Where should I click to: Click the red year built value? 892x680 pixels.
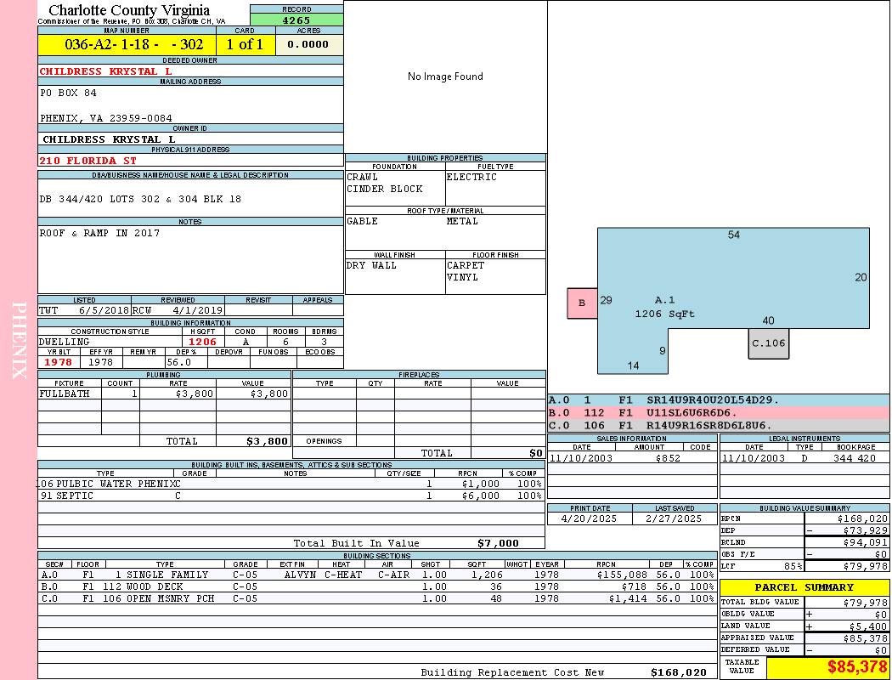click(59, 362)
